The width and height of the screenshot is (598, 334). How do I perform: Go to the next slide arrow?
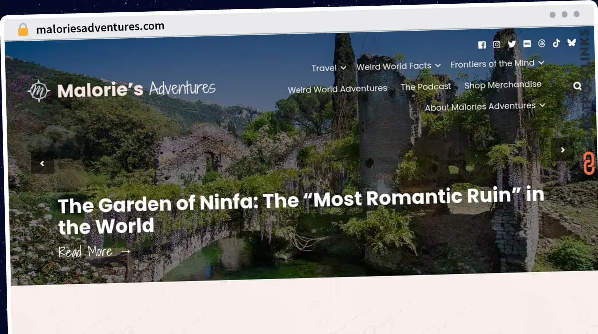pos(563,150)
